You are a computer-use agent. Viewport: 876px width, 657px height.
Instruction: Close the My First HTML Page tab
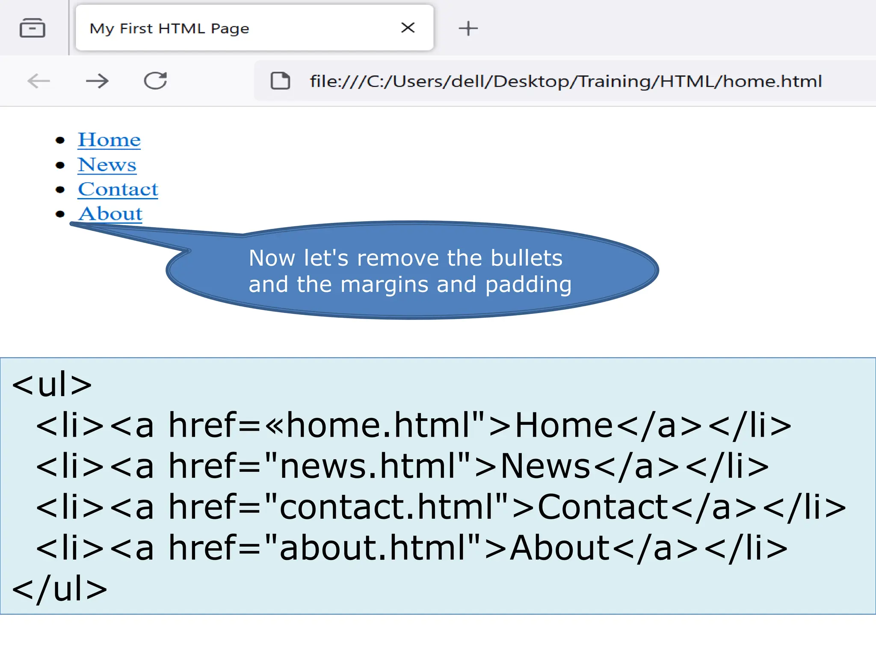click(408, 28)
